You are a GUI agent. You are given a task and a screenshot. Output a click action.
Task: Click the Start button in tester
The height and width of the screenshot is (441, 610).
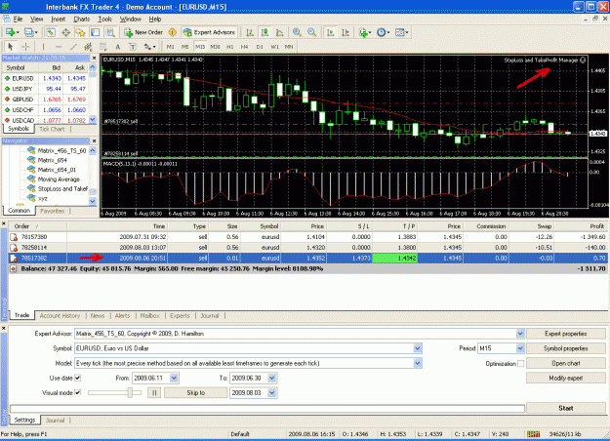tap(566, 408)
